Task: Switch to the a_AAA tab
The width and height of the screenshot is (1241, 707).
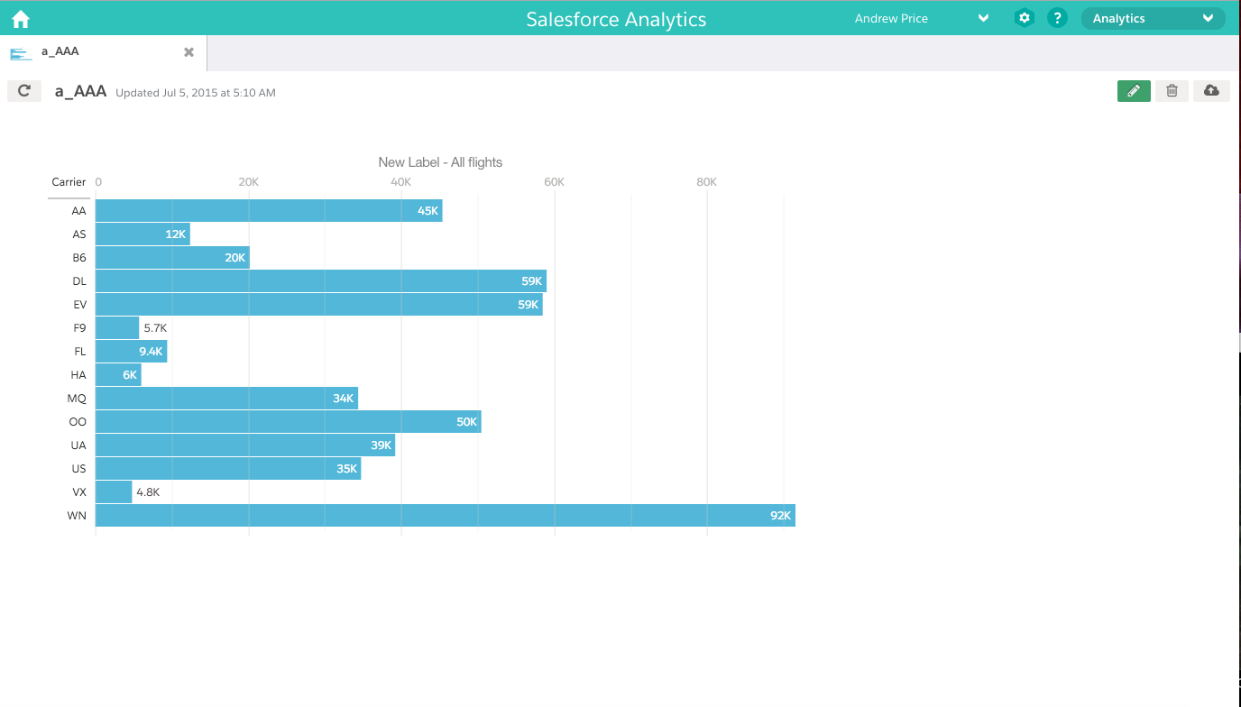Action: (x=104, y=52)
